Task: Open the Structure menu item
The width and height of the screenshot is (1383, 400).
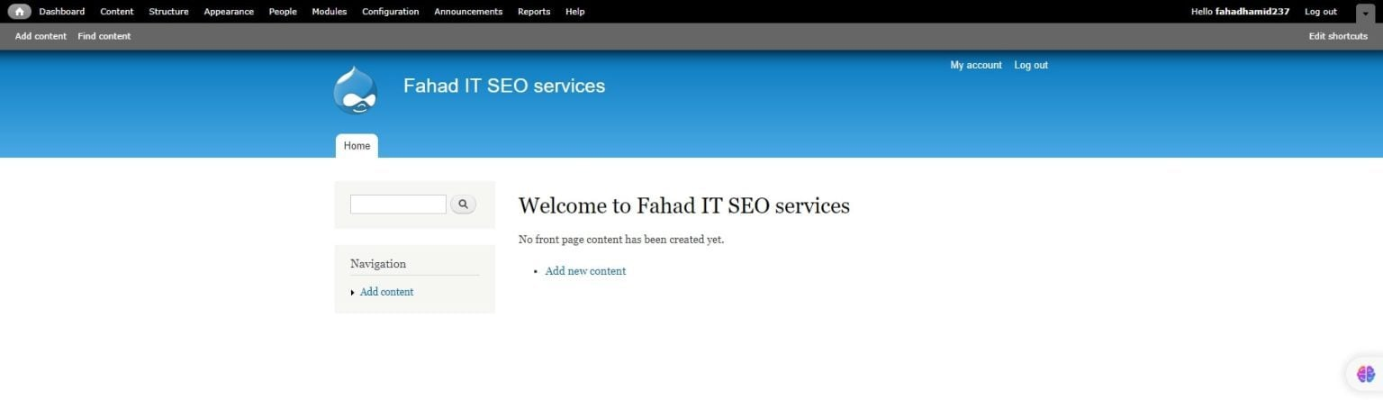Action: (168, 12)
